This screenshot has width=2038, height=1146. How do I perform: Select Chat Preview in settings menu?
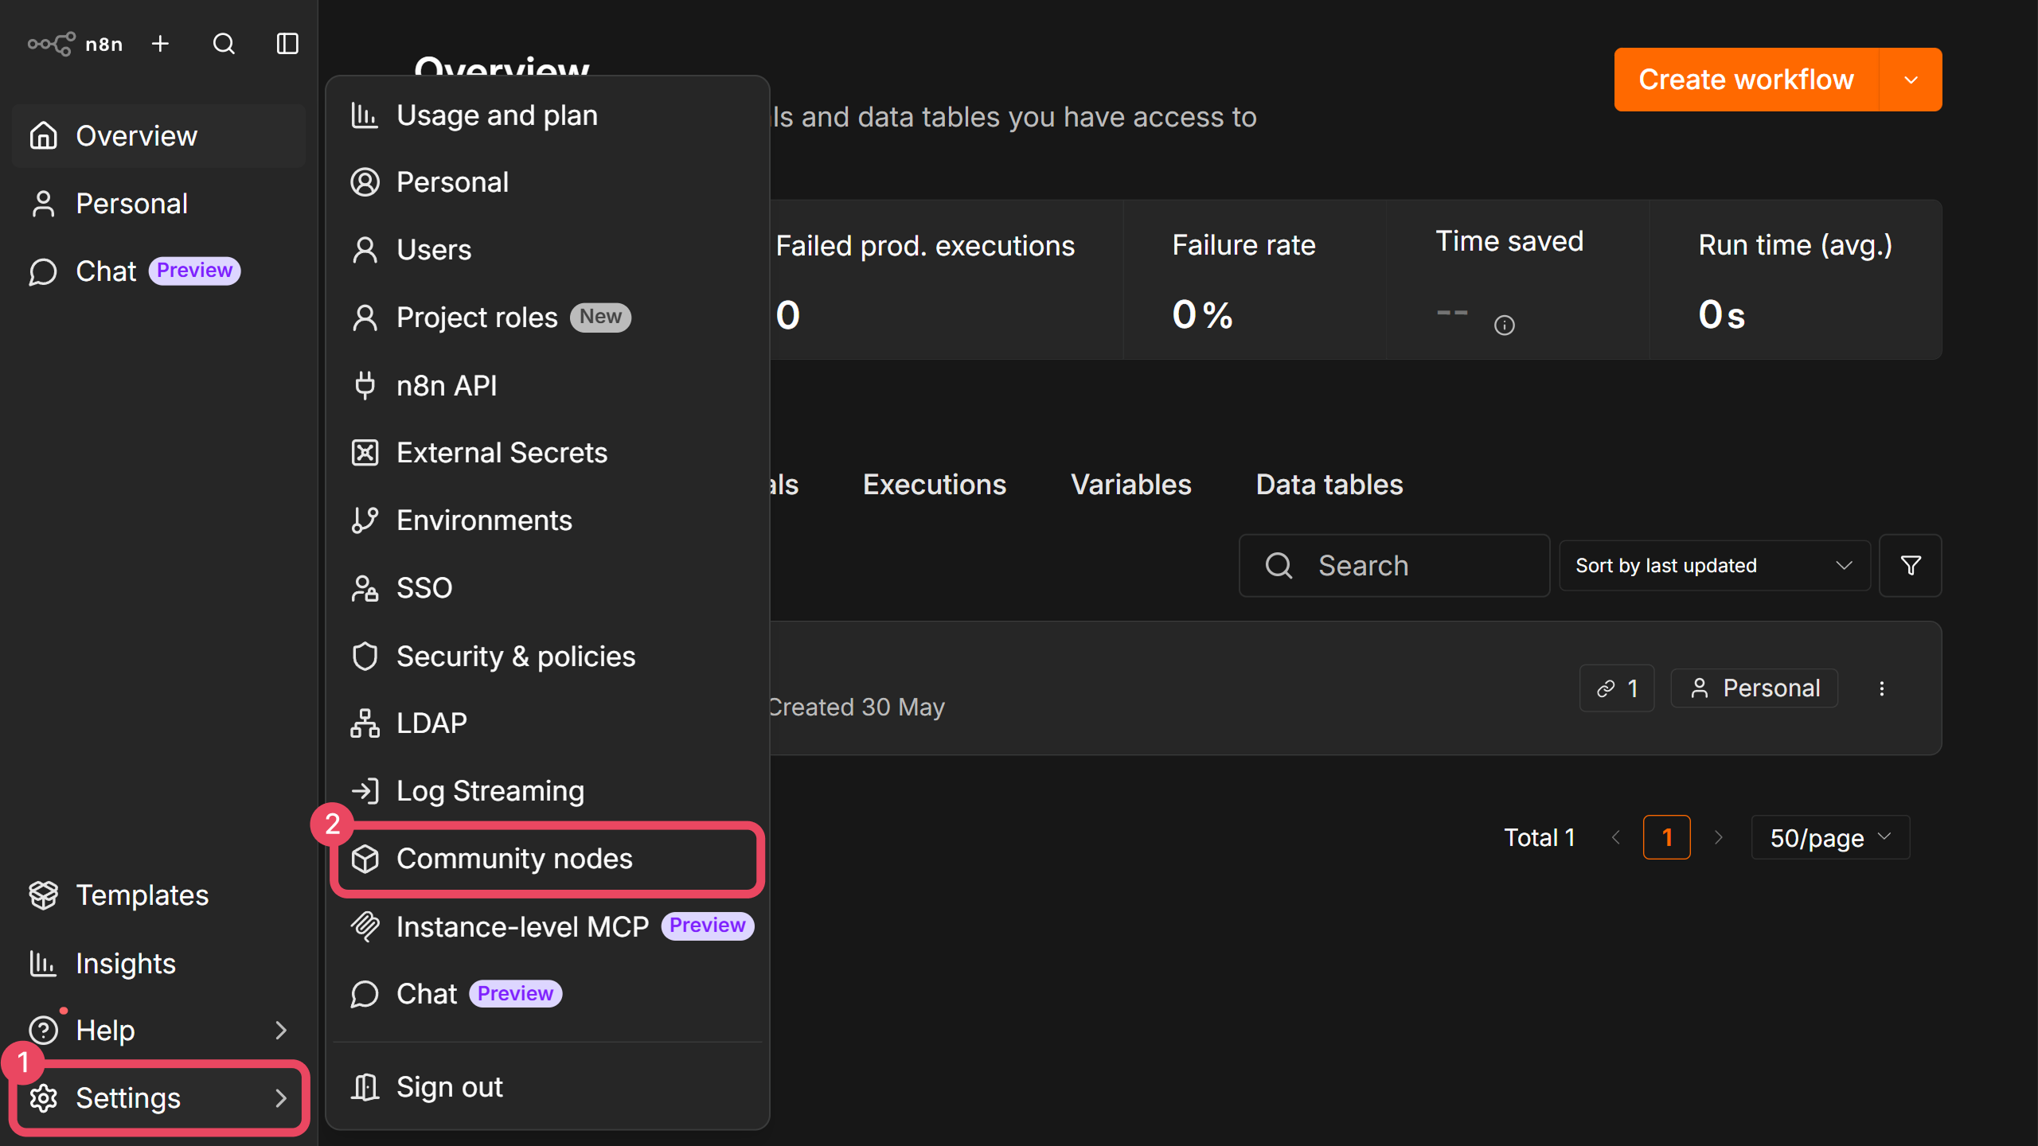[548, 994]
